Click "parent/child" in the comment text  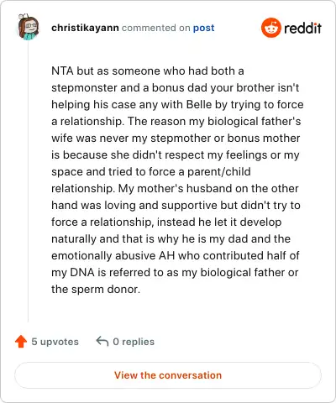click(x=219, y=172)
